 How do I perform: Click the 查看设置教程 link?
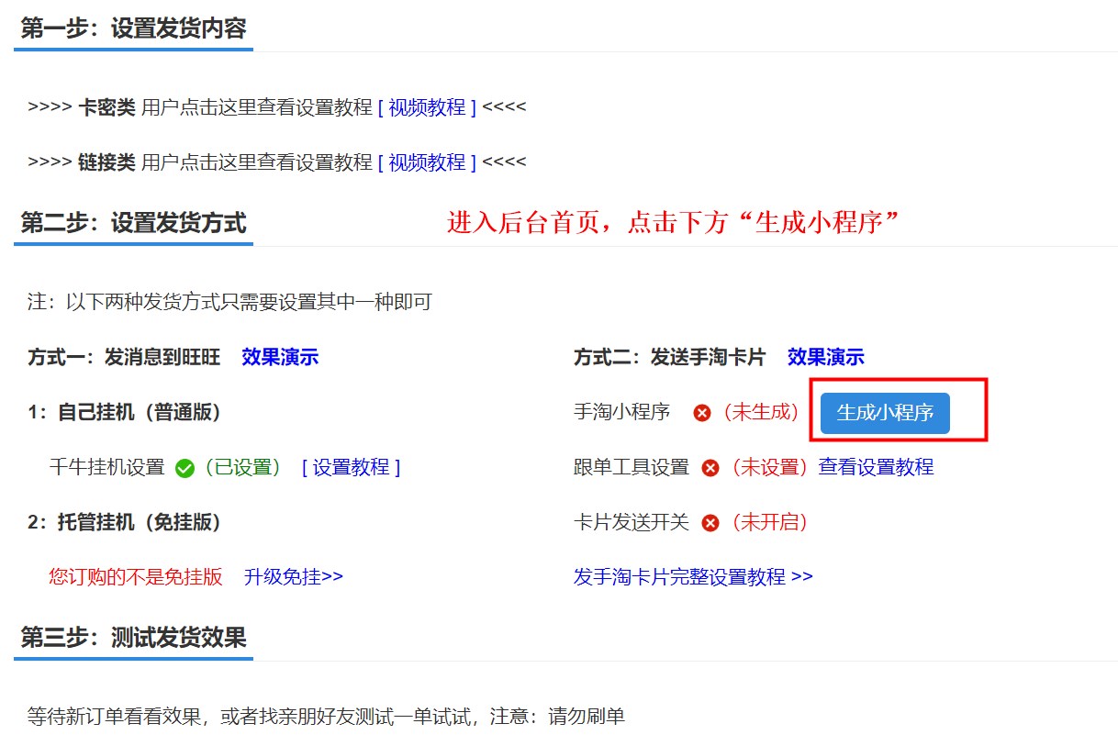click(876, 467)
